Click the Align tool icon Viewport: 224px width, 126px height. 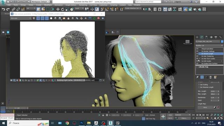tap(149, 9)
